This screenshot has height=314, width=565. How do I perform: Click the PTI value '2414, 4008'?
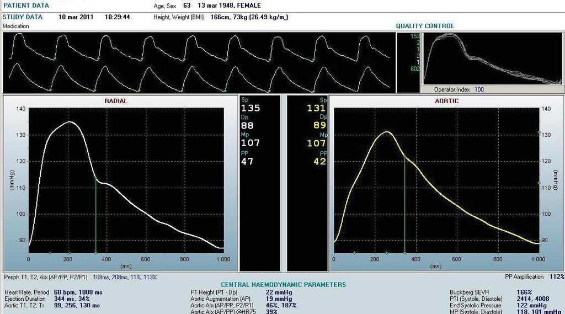tap(533, 299)
